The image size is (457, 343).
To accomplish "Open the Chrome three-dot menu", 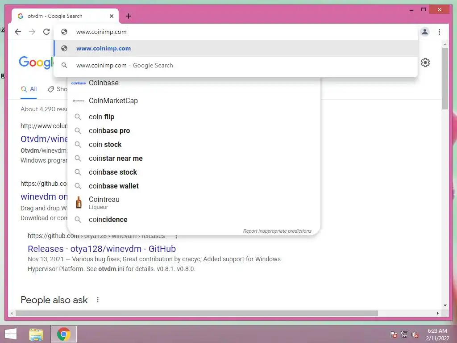I will pyautogui.click(x=439, y=32).
